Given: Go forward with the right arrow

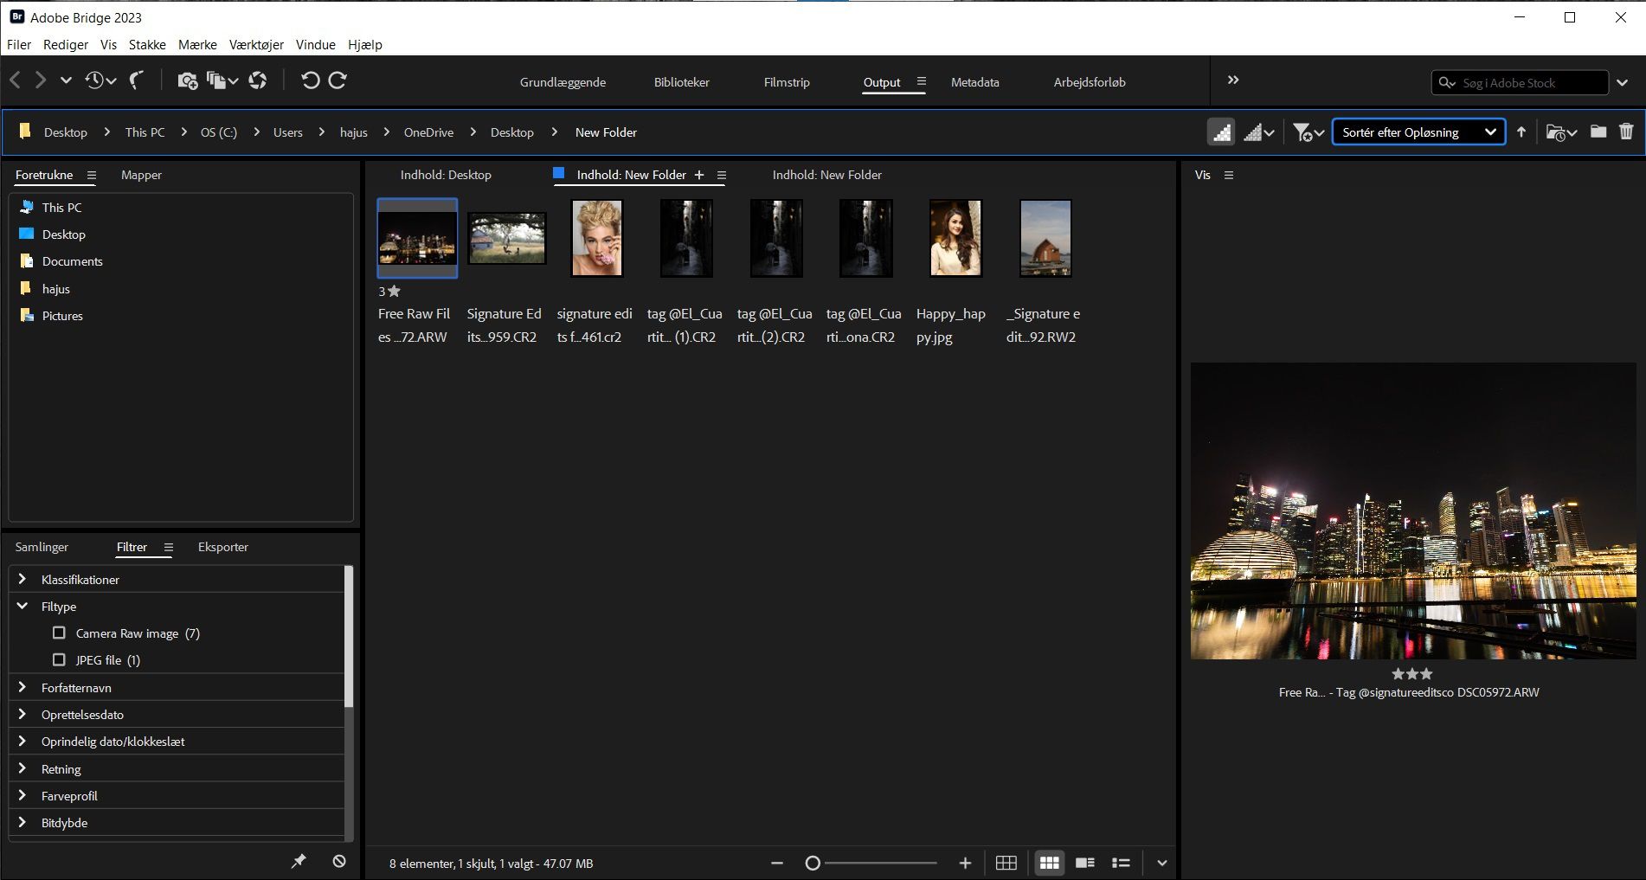Looking at the screenshot, I should [41, 80].
